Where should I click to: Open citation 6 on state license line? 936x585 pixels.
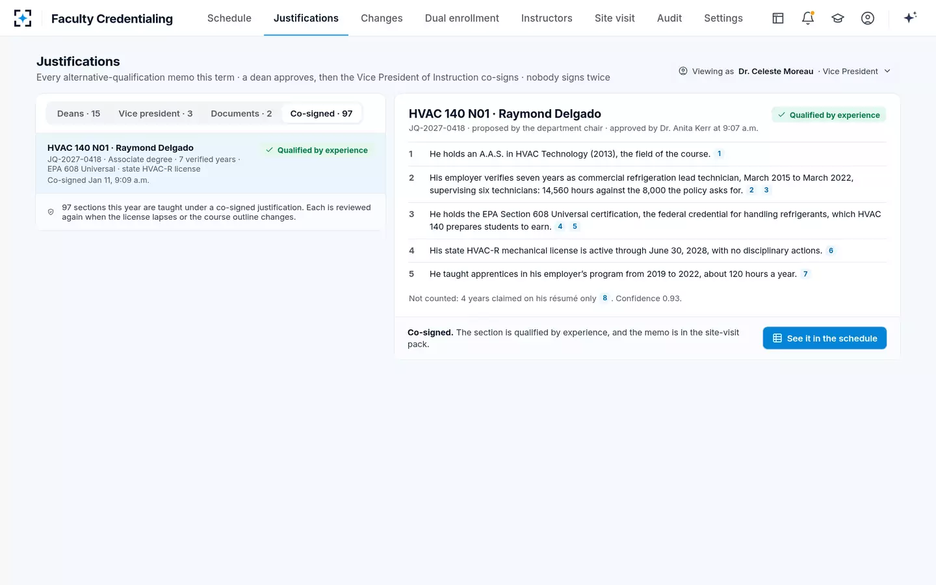[x=831, y=251]
